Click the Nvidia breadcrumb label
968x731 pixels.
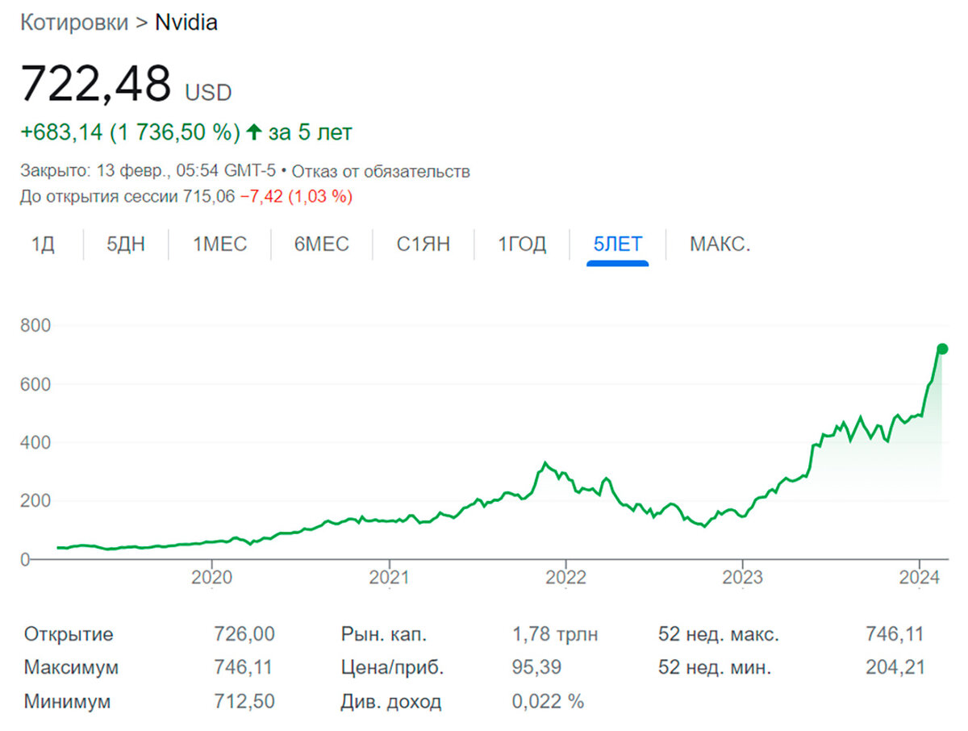pyautogui.click(x=186, y=23)
